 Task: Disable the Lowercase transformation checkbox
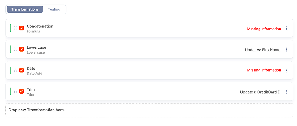tap(22, 49)
